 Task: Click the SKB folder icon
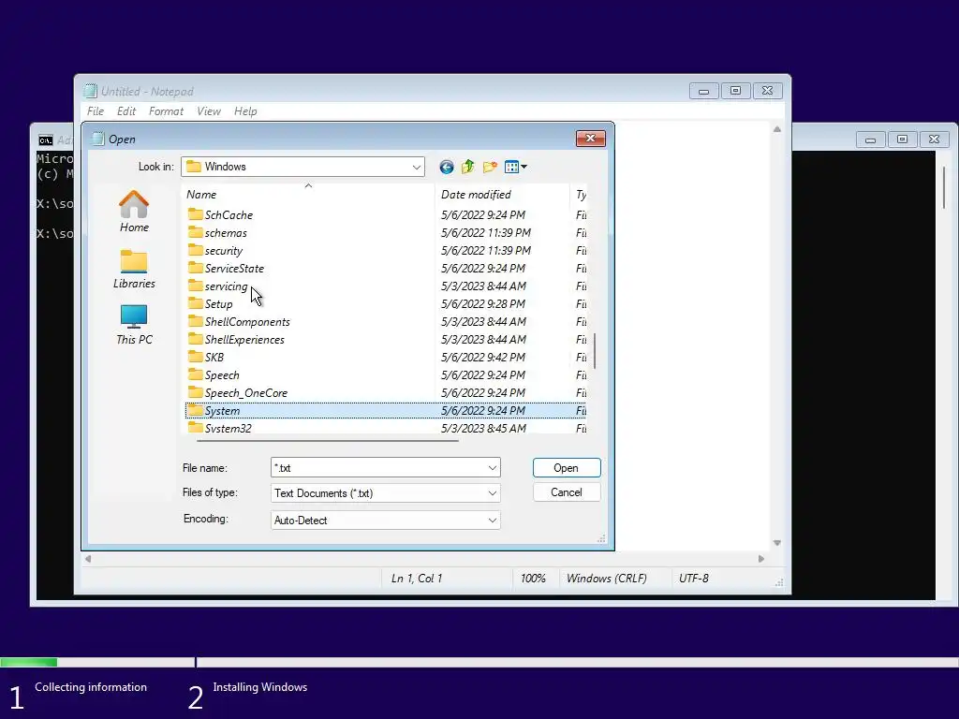[x=195, y=357]
